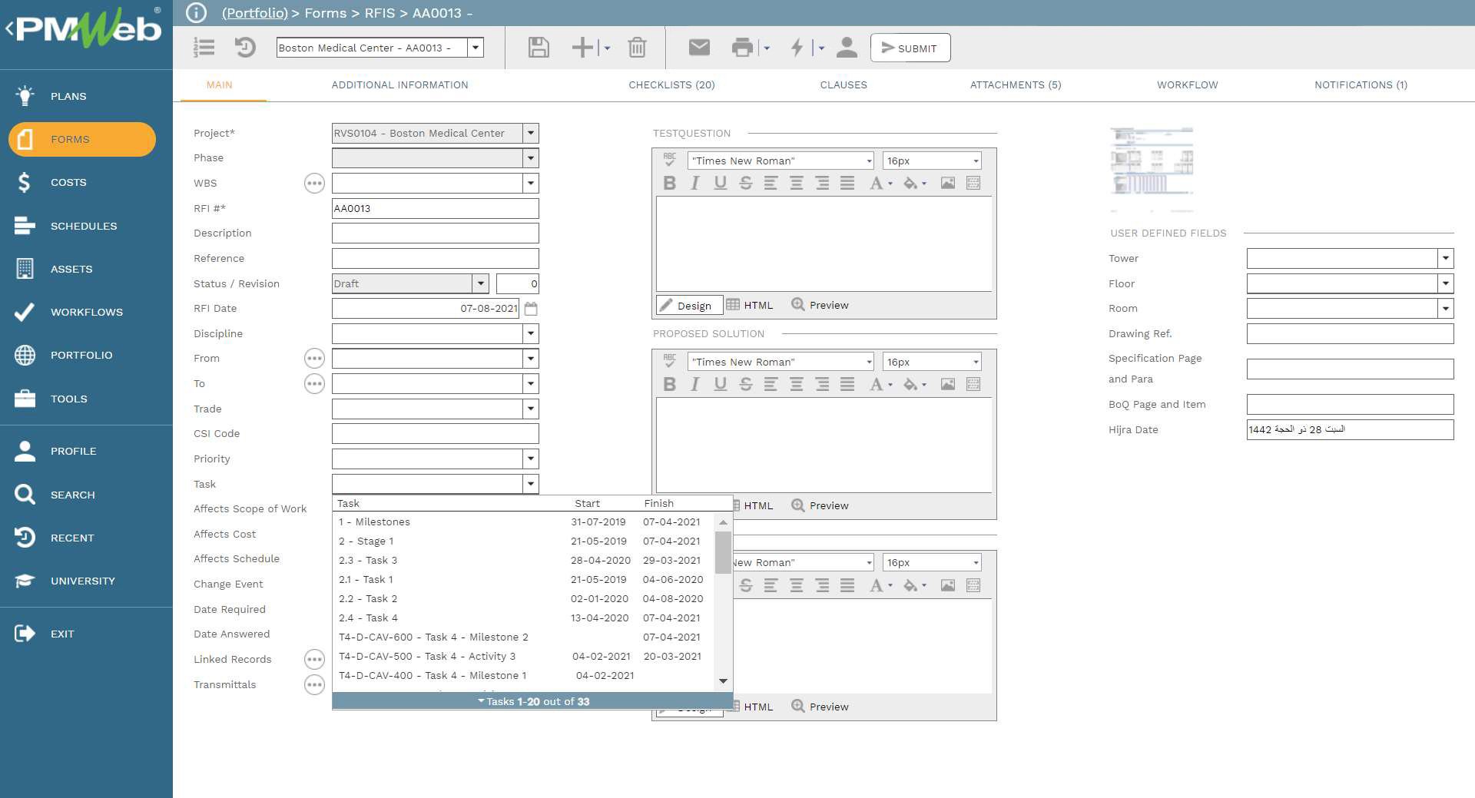Toggle underline in the Proposed Solution editor
Viewport: 1475px width, 798px height.
[720, 384]
